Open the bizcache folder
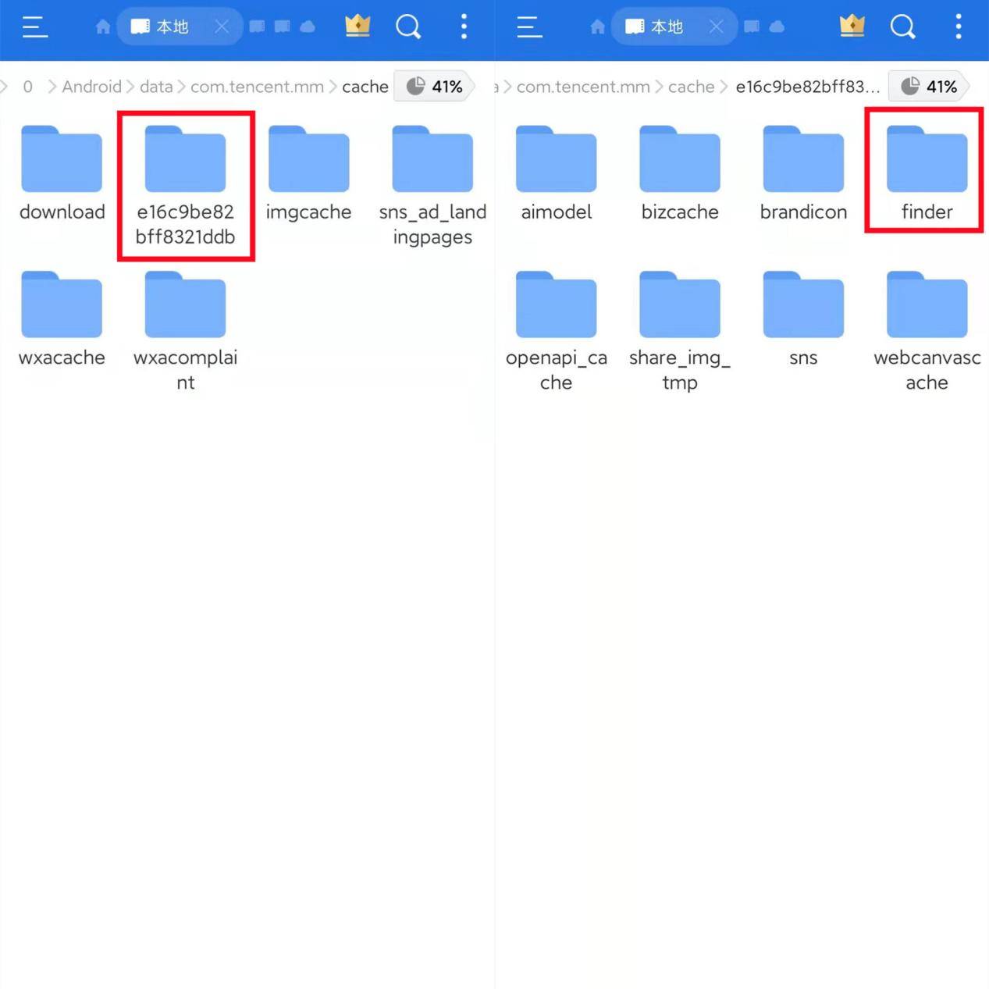The width and height of the screenshot is (989, 989). [680, 175]
